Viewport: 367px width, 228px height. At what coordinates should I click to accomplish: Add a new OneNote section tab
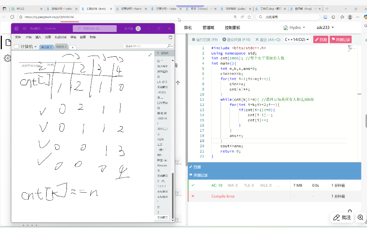(x=72, y=47)
